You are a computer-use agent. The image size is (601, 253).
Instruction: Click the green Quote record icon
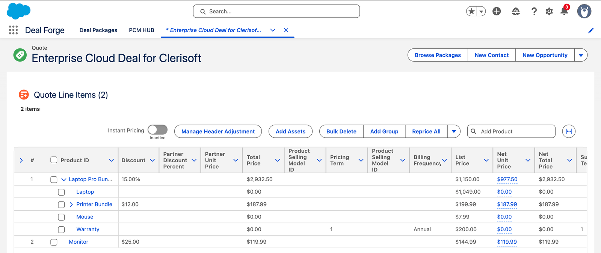click(20, 55)
